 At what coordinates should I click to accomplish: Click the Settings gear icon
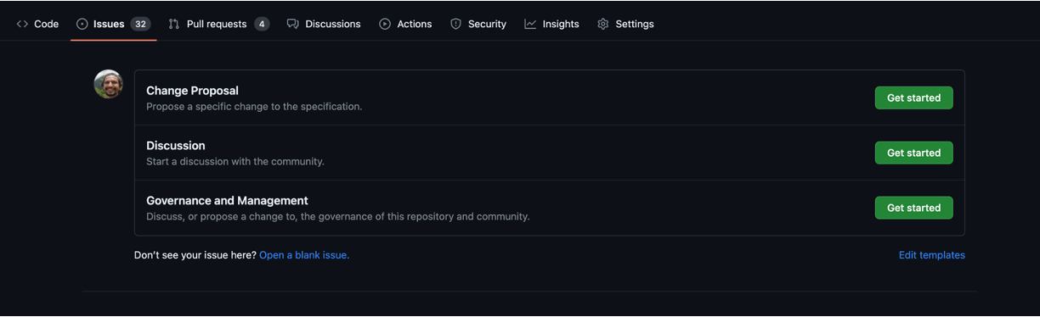[603, 24]
